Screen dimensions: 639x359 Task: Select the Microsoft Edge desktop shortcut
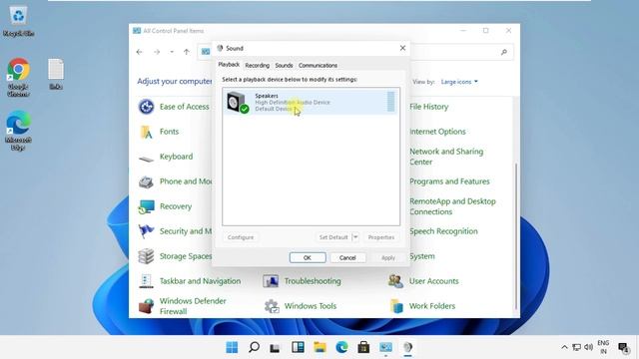click(18, 131)
